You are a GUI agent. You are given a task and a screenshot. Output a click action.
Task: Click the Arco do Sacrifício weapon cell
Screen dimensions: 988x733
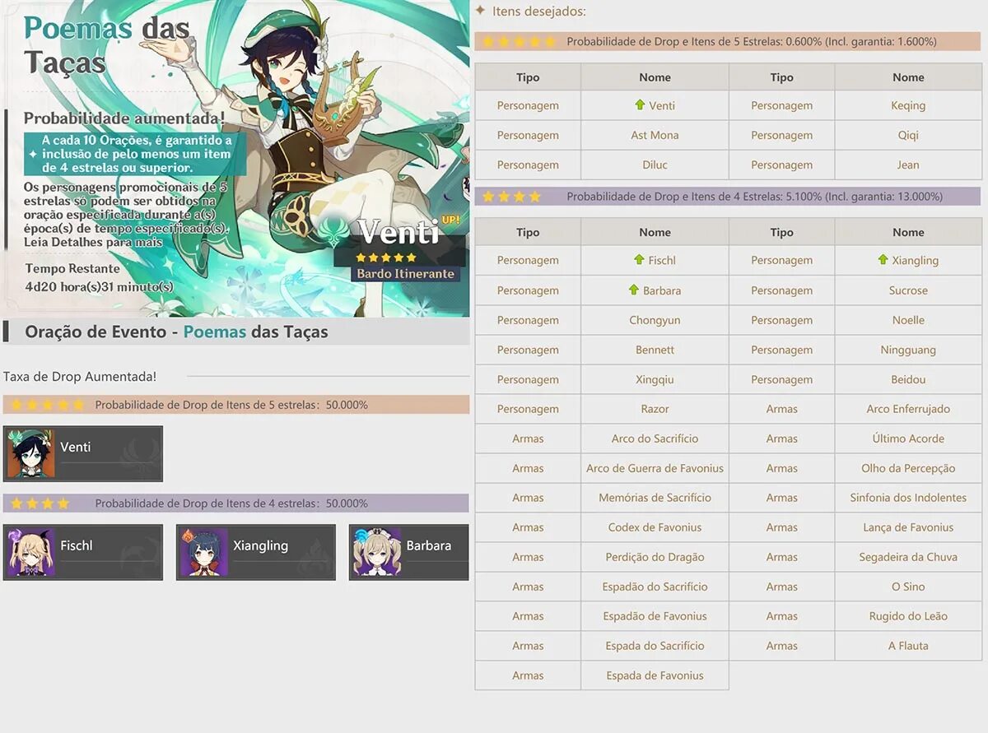pyautogui.click(x=655, y=438)
